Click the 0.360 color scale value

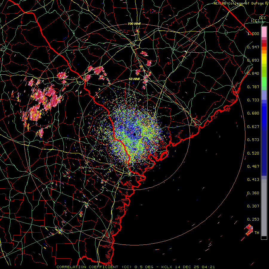pyautogui.click(x=253, y=193)
